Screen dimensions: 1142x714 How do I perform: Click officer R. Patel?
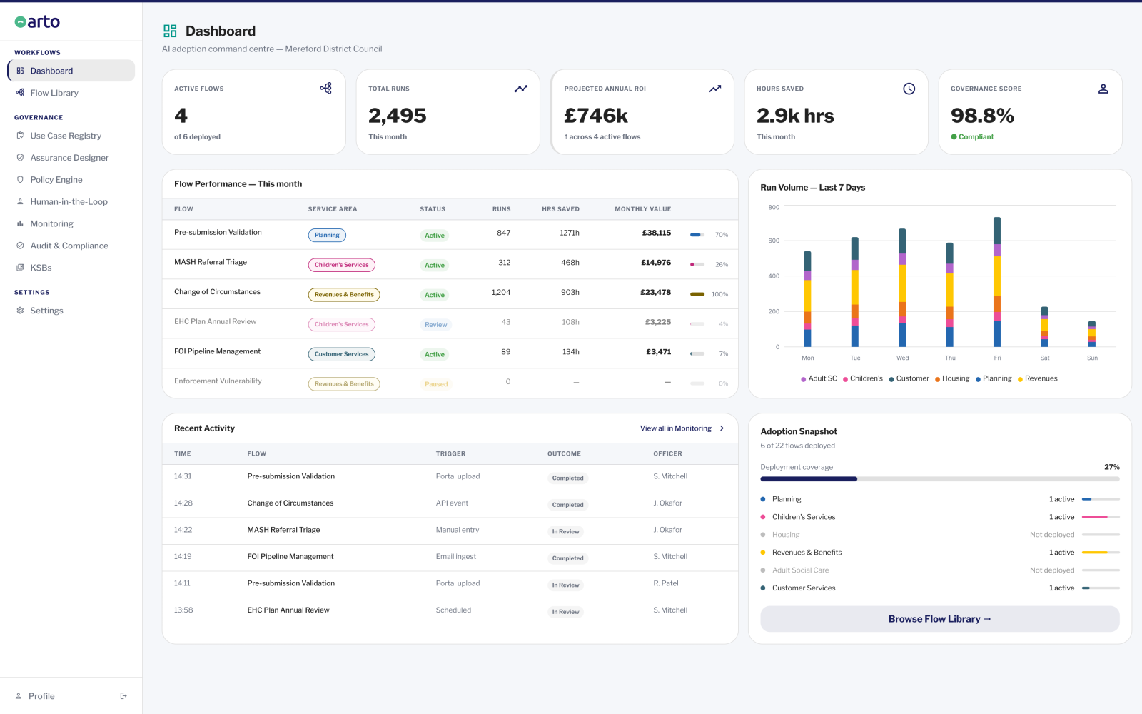[666, 583]
